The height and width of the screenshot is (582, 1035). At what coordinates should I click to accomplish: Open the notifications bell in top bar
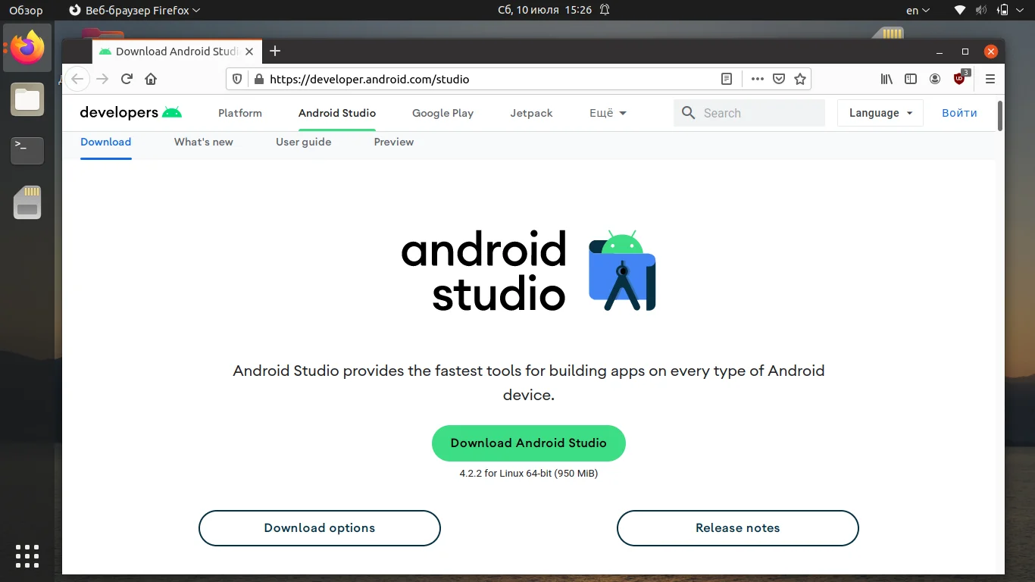605,10
